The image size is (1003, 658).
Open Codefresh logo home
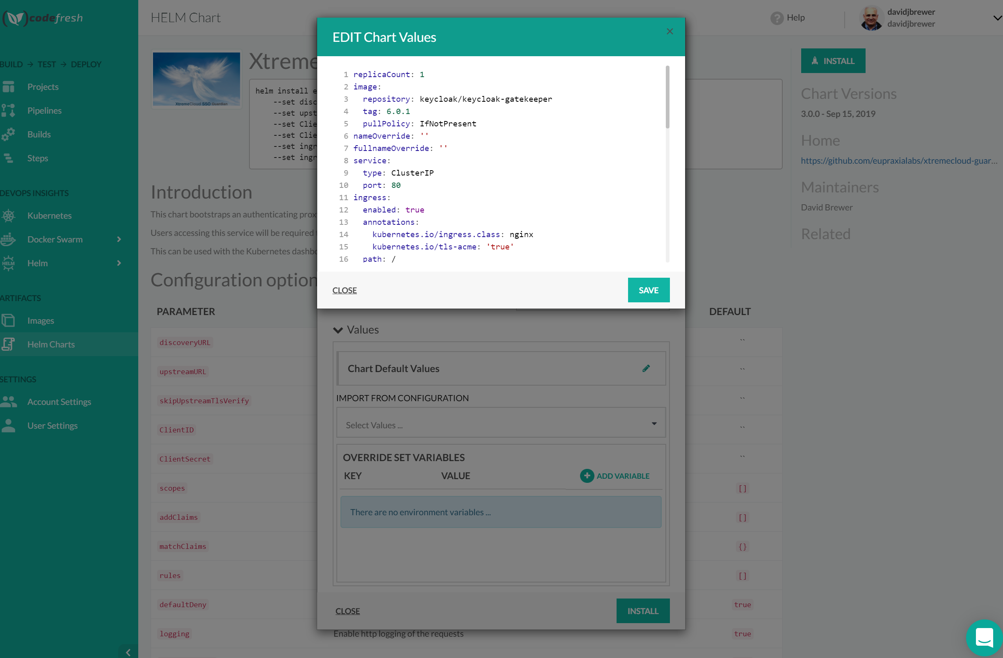[43, 18]
